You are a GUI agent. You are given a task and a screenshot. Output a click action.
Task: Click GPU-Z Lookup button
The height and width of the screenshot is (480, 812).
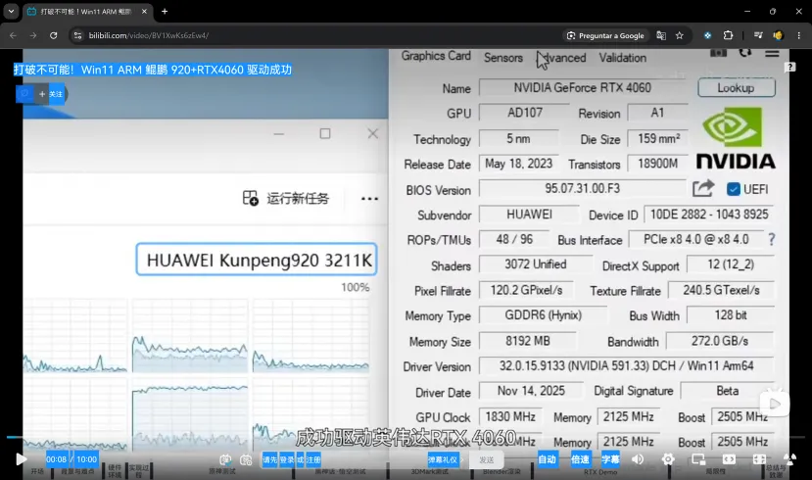(x=737, y=87)
